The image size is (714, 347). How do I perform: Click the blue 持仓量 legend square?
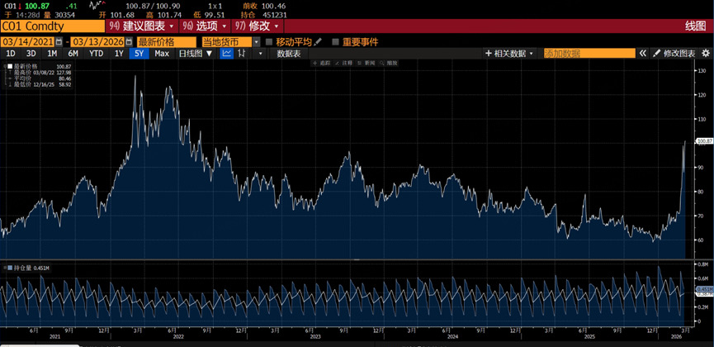click(10, 269)
